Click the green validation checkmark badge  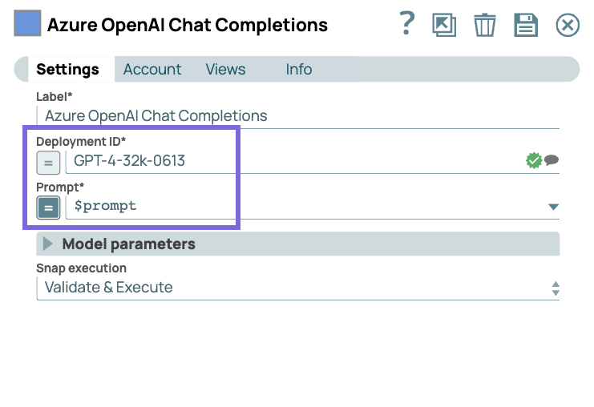point(534,161)
